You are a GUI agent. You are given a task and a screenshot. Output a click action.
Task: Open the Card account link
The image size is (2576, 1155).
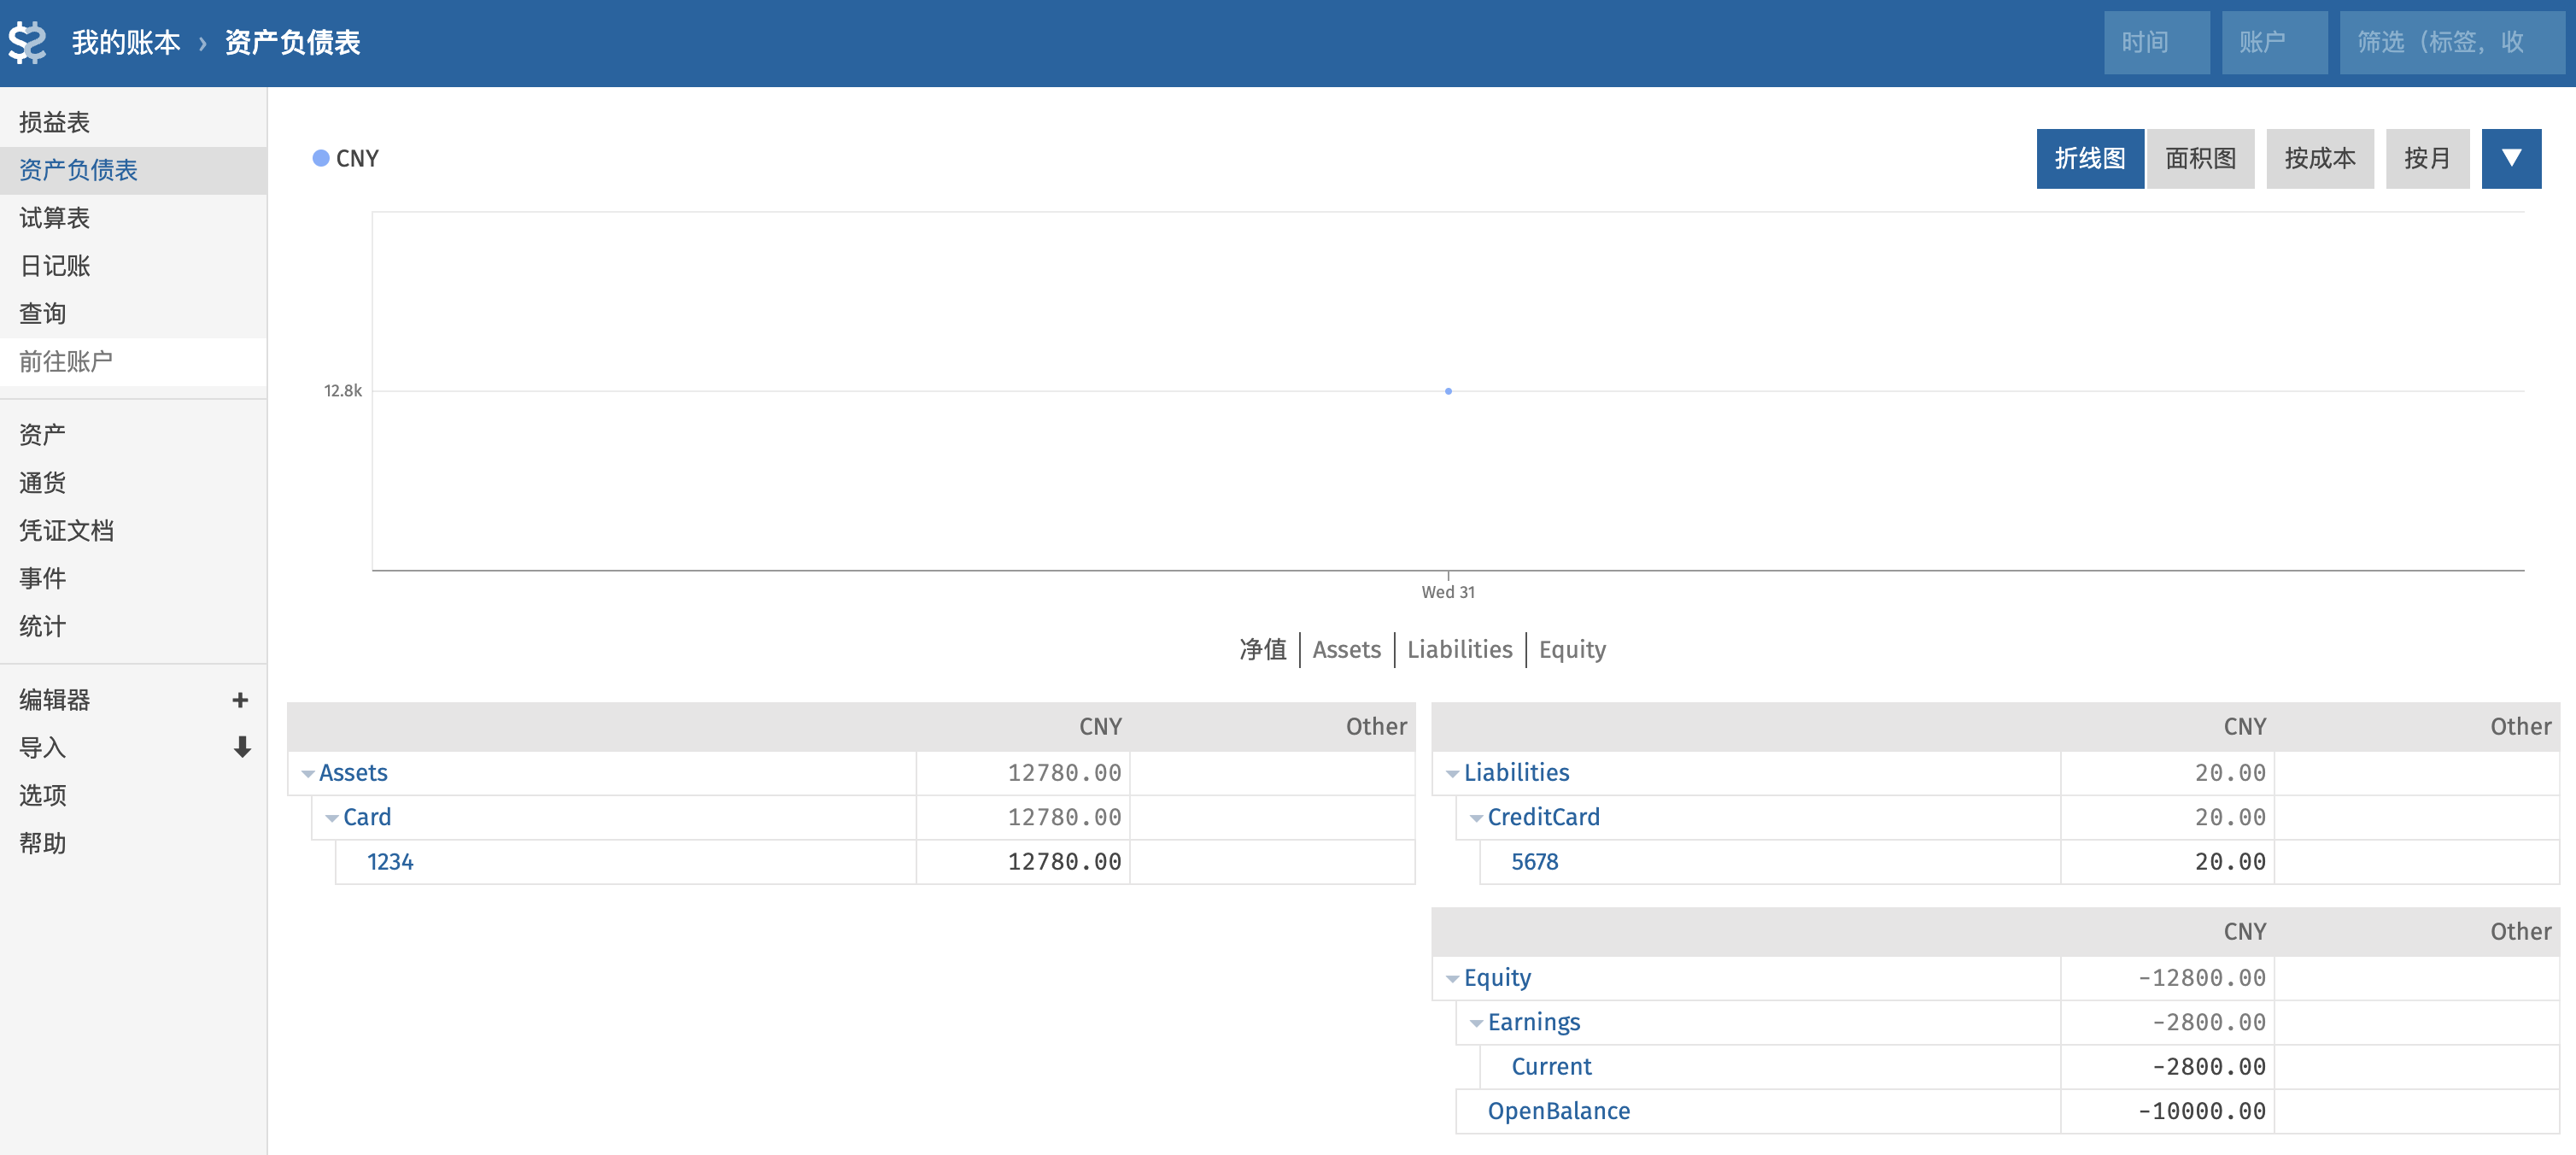(367, 817)
